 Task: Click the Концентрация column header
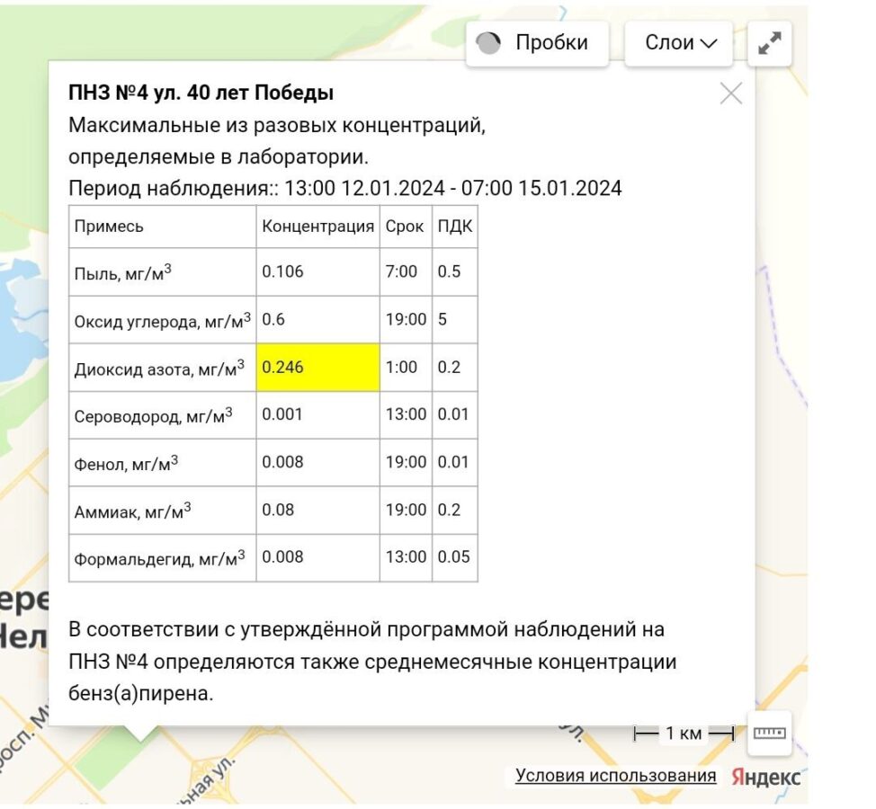(x=317, y=227)
